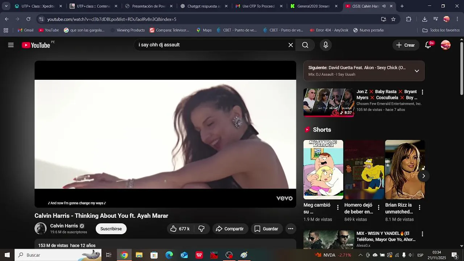This screenshot has width=464, height=261.
Task: Save the video with Guardar
Action: [x=266, y=229]
